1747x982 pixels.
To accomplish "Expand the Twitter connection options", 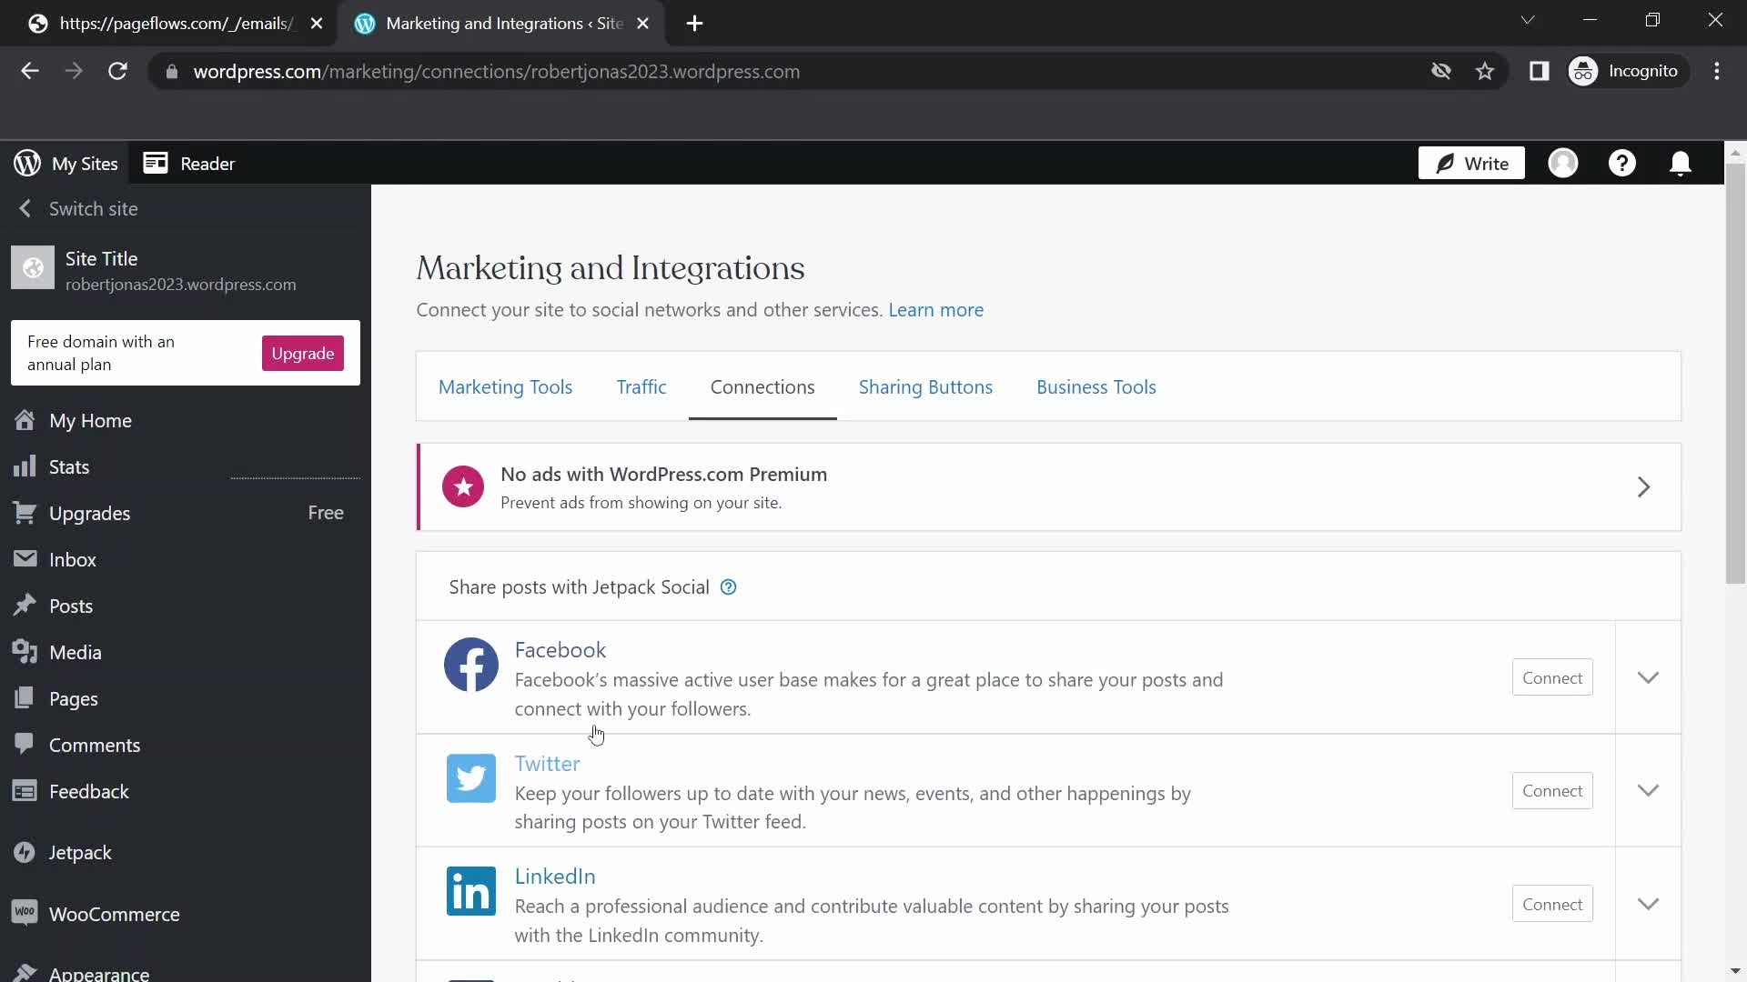I will coord(1648,790).
